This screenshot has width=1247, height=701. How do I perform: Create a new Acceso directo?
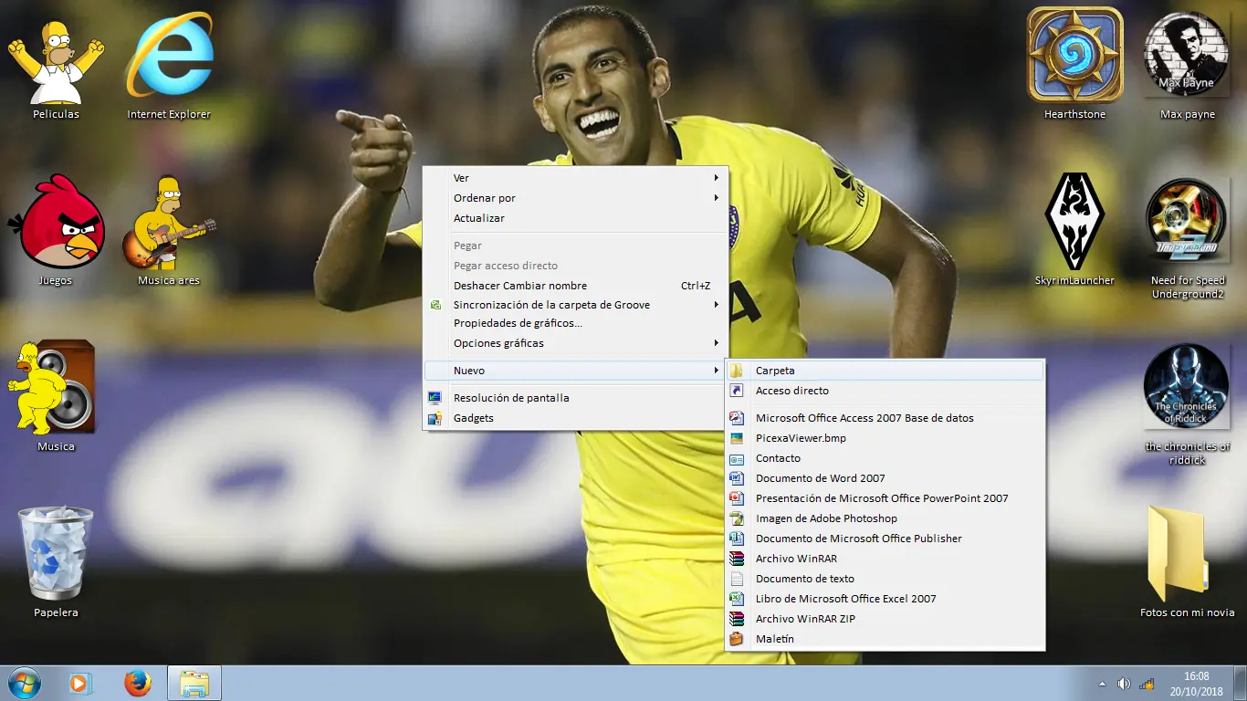point(885,391)
